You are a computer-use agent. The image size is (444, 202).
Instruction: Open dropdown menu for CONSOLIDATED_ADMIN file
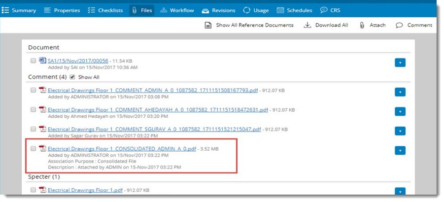tap(400, 150)
